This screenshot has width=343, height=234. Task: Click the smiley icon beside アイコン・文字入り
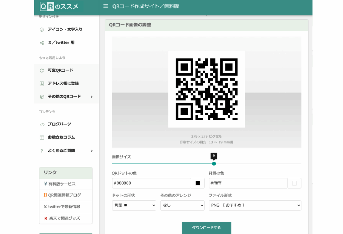pos(42,29)
